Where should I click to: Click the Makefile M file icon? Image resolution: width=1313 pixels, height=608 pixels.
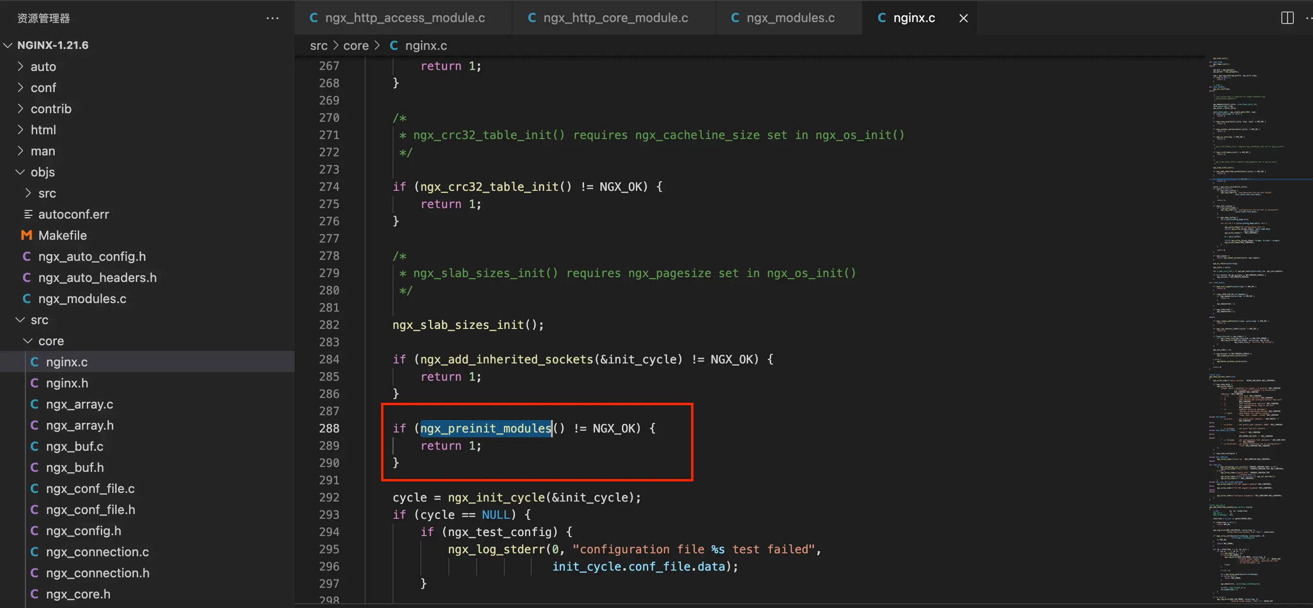click(26, 235)
